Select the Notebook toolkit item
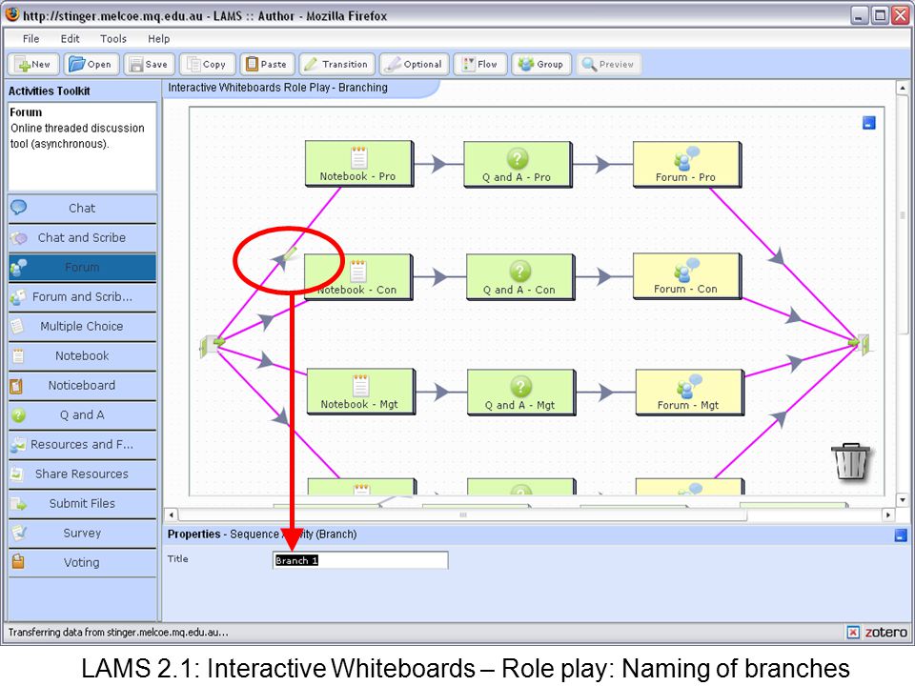 tap(82, 355)
